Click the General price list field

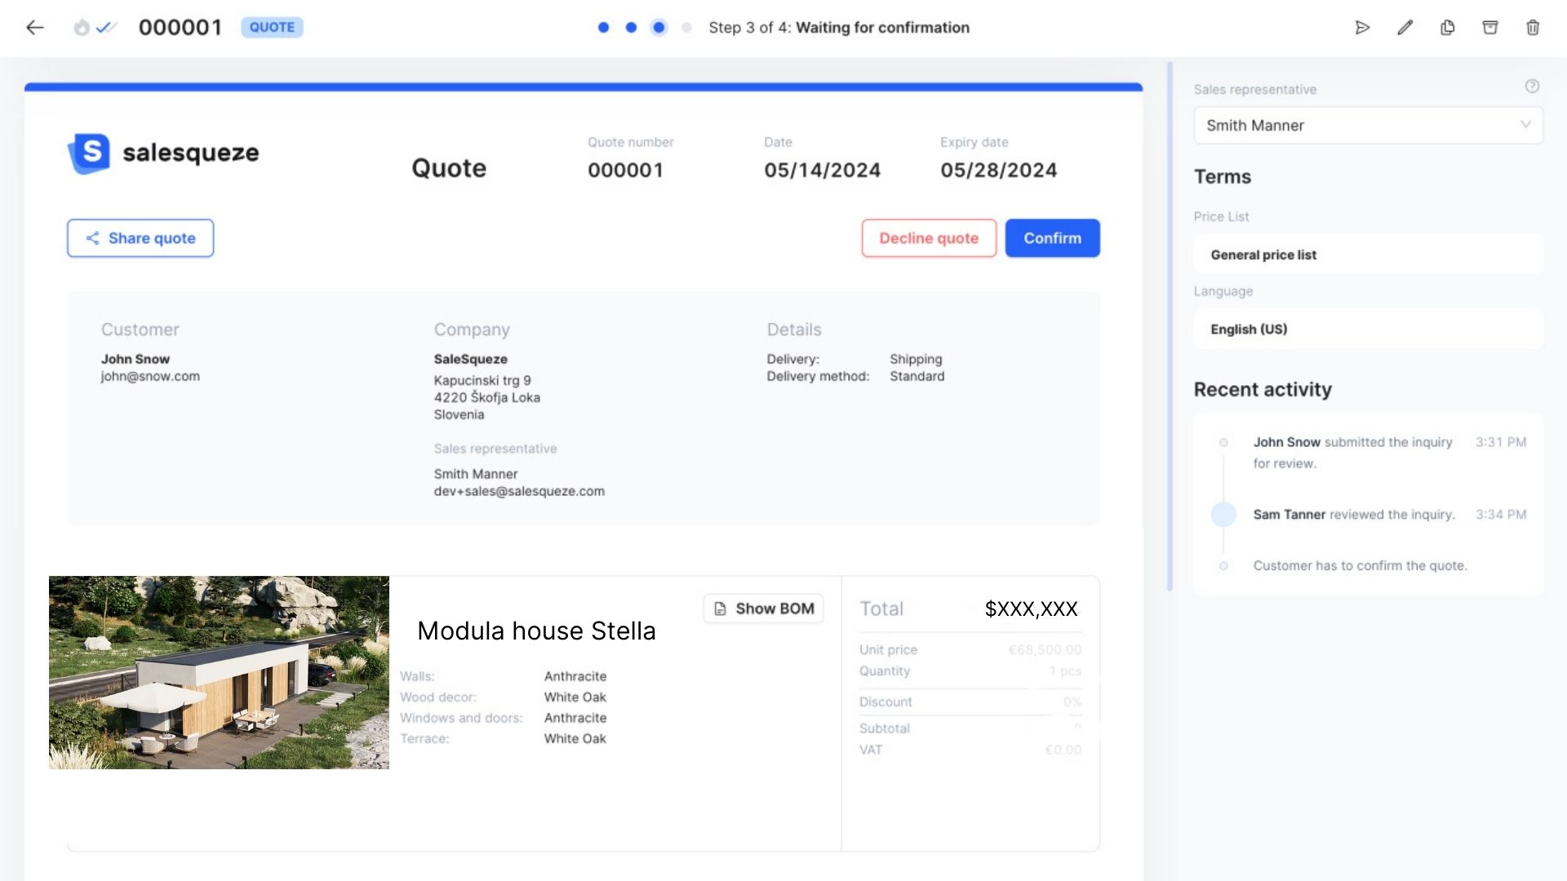pos(1368,255)
